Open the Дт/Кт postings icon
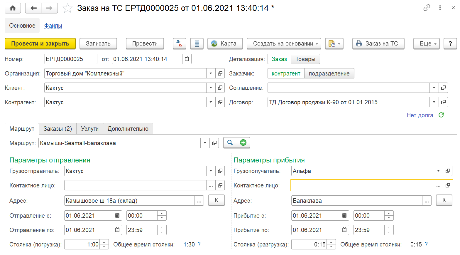Image resolution: width=460 pixels, height=255 pixels. tap(179, 44)
